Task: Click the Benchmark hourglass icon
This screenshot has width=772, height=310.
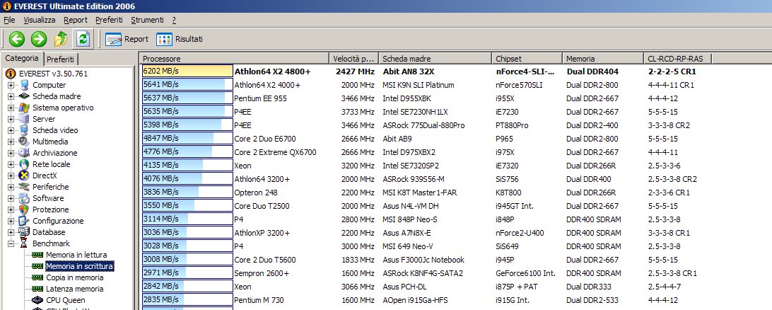Action: [23, 244]
